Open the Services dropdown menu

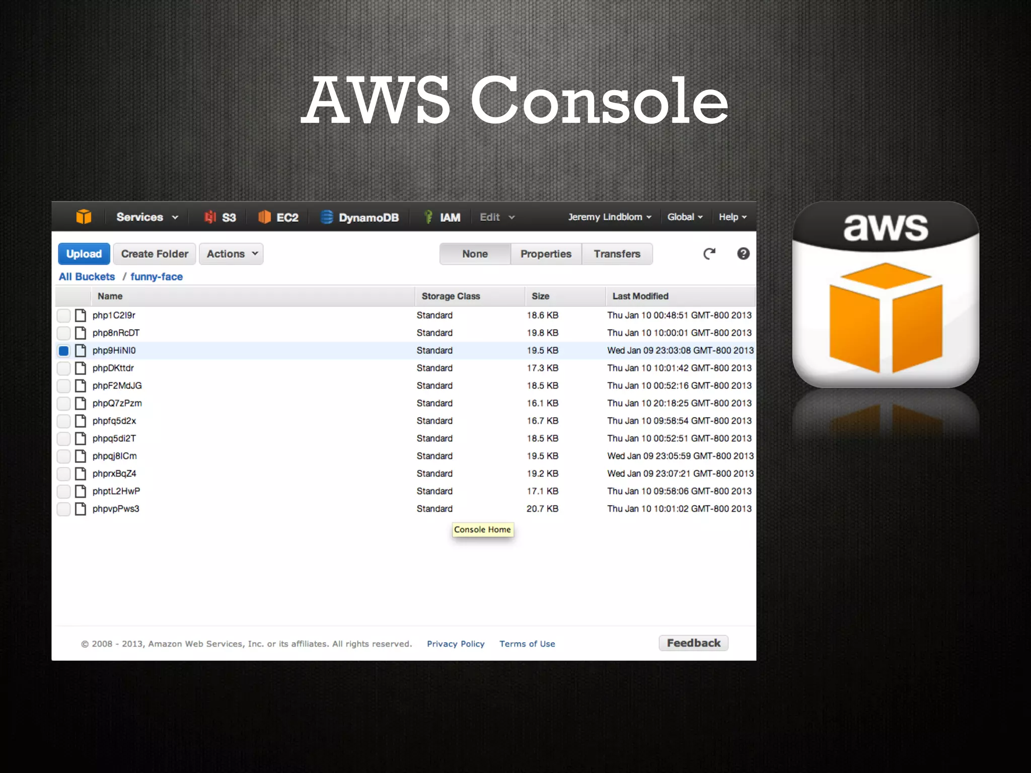(147, 217)
